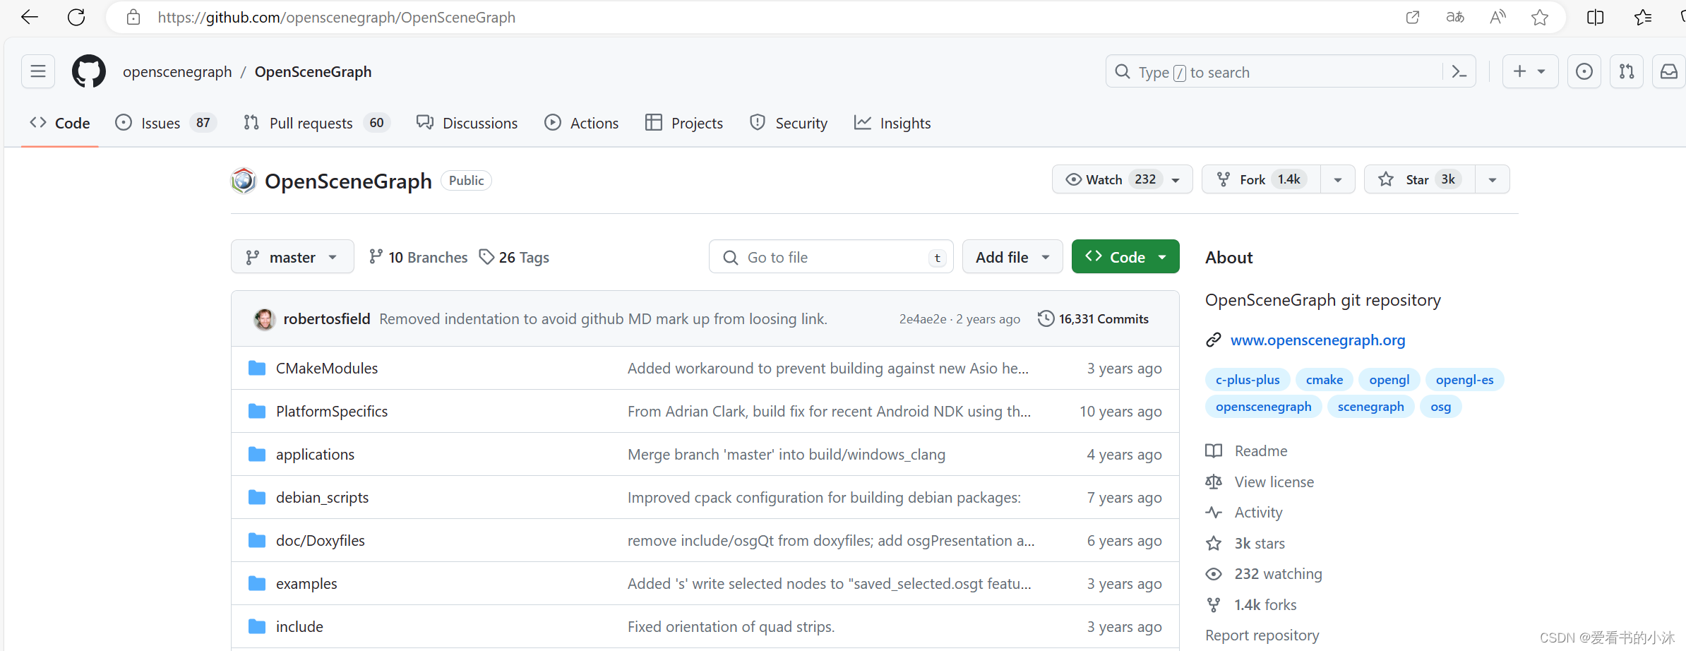Click the OpenSceneGraph repository avatar
Image resolution: width=1686 pixels, height=651 pixels.
[244, 181]
